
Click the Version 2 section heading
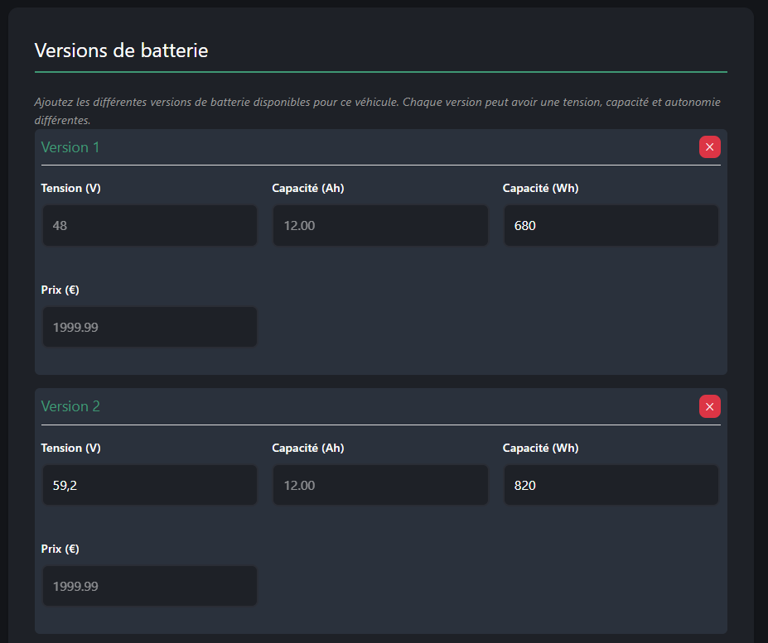pyautogui.click(x=70, y=406)
